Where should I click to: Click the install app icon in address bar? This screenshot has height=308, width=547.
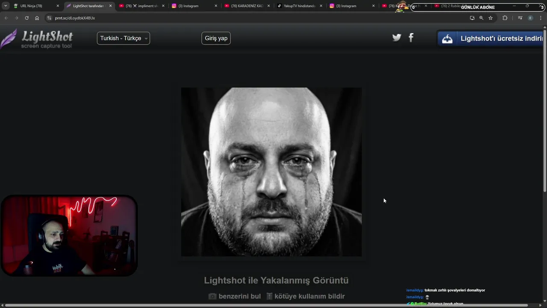(472, 18)
